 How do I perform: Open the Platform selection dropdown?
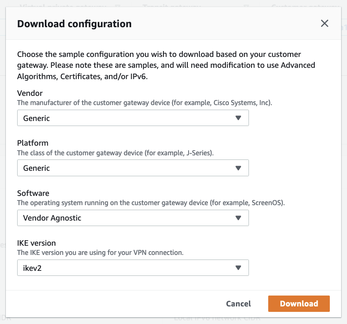(133, 168)
